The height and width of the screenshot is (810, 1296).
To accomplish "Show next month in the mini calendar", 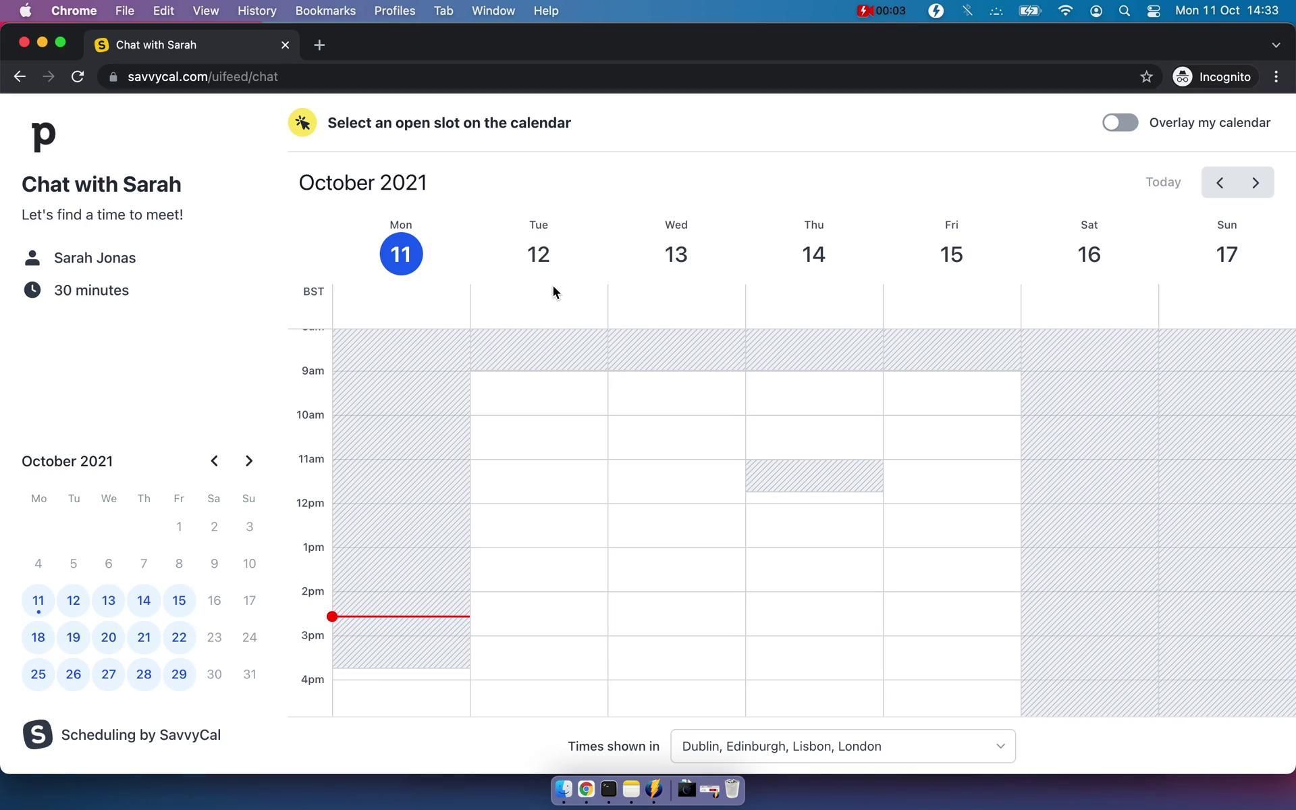I will point(248,461).
